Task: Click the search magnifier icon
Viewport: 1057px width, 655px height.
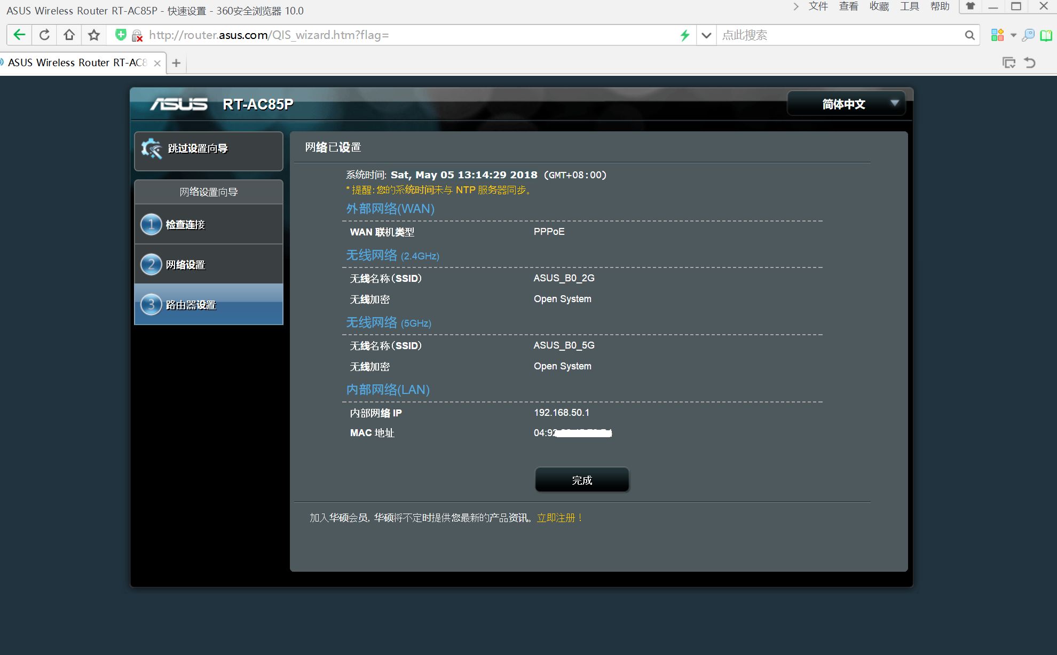Action: click(969, 35)
